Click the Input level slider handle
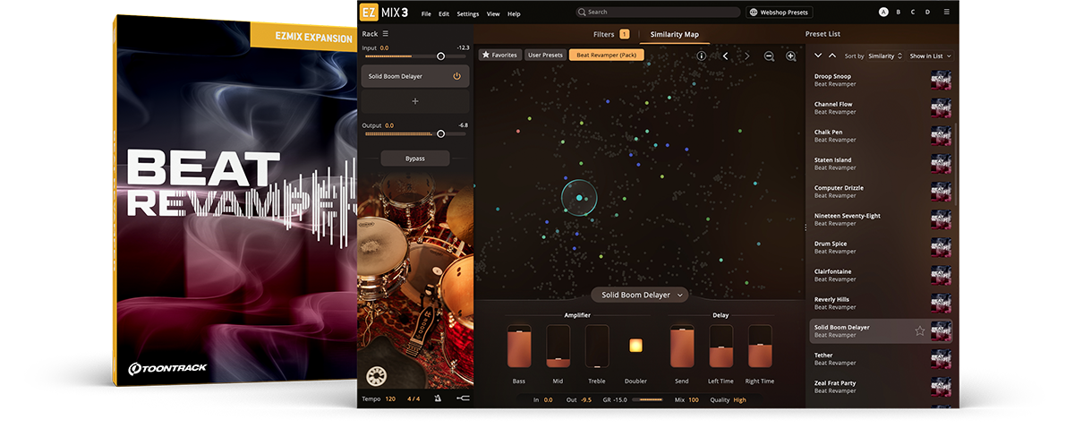 tap(440, 56)
